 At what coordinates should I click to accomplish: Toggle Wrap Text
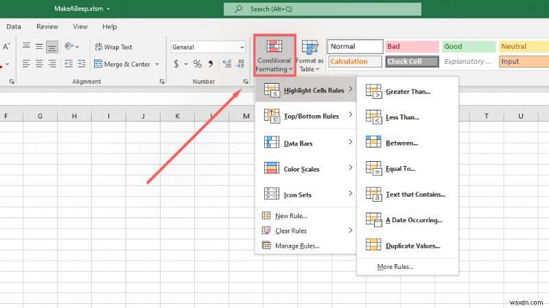114,47
